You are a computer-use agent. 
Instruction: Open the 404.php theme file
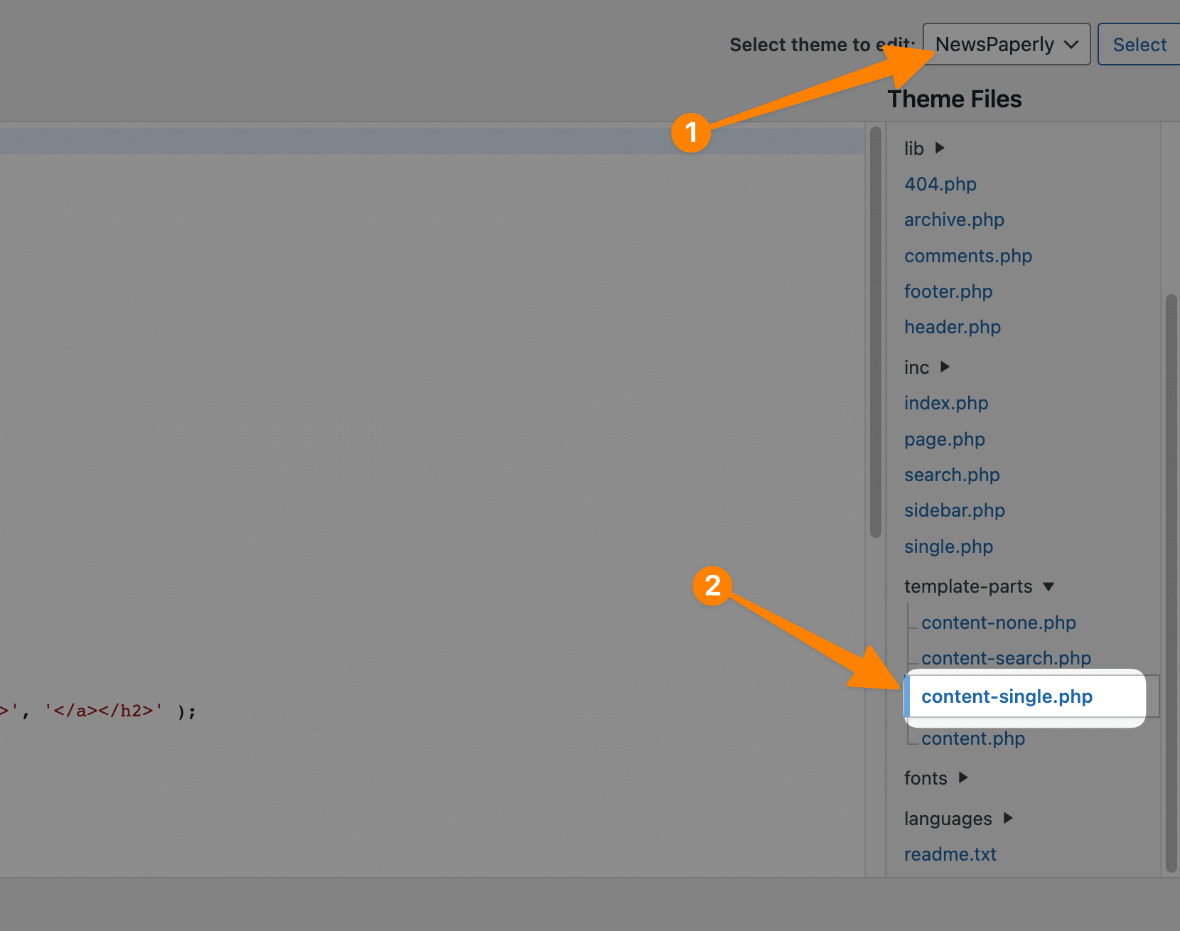940,184
